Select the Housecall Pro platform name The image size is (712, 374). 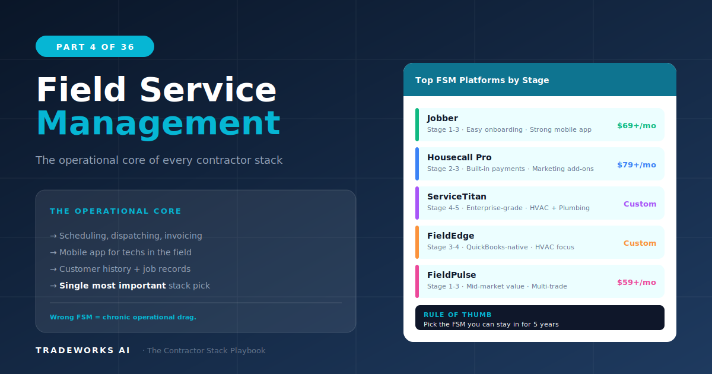coord(459,157)
